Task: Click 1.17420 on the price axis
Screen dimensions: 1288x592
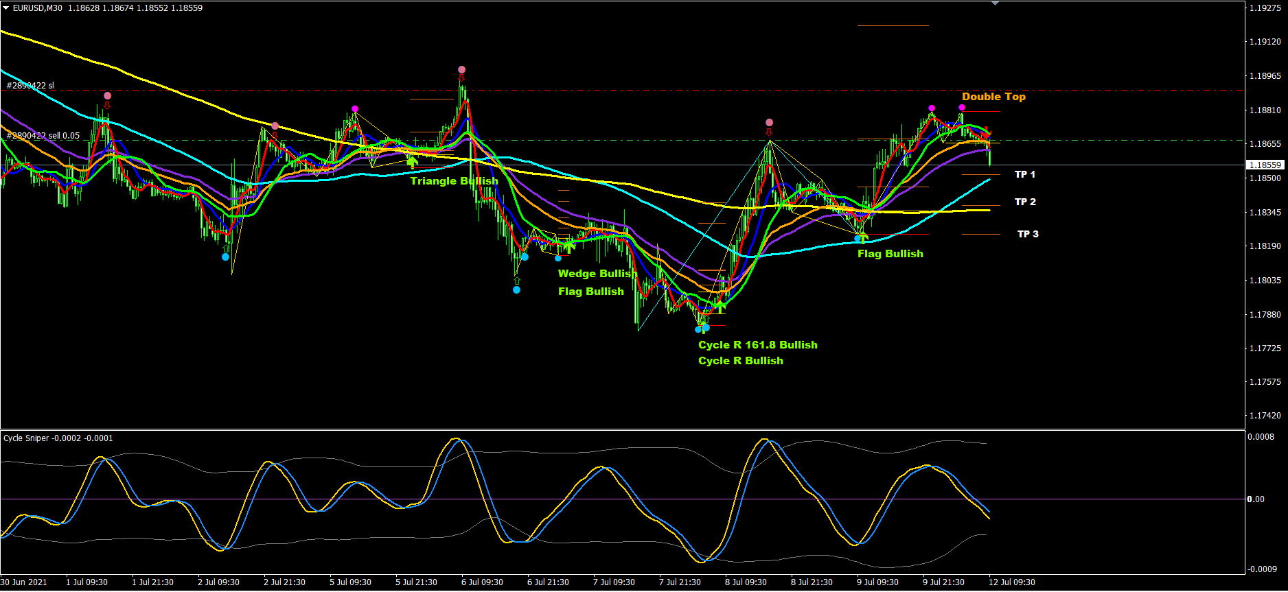Action: coord(1265,416)
